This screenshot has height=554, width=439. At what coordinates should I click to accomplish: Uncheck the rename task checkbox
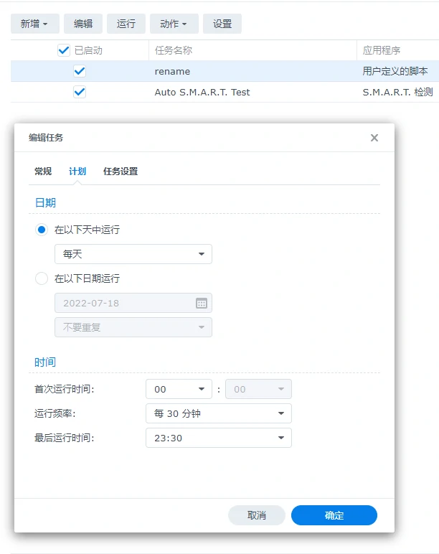coord(80,71)
